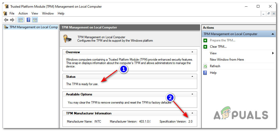The width and height of the screenshot is (279, 131).
Task: Open the Help menu
Action: (61, 13)
